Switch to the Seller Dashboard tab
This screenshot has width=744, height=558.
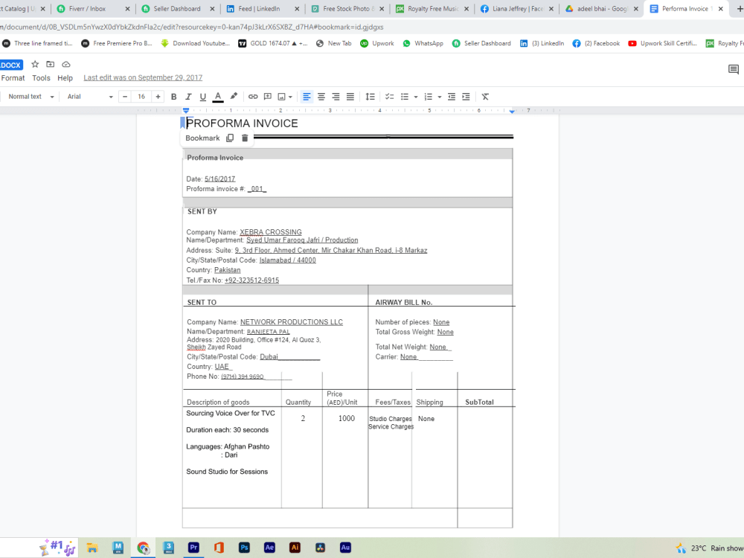[178, 8]
